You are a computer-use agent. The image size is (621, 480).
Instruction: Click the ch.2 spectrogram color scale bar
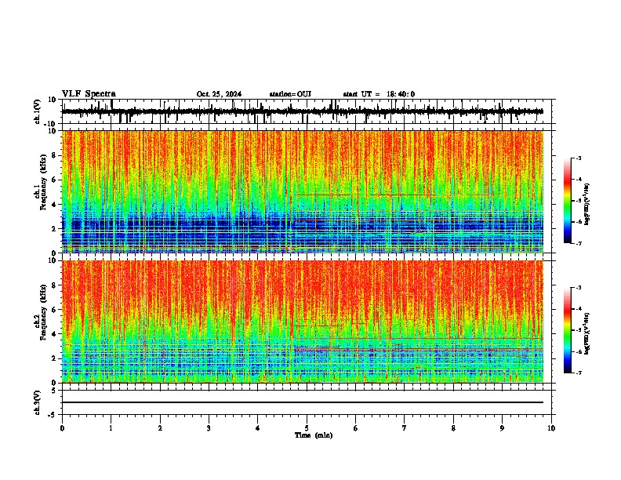pyautogui.click(x=568, y=330)
